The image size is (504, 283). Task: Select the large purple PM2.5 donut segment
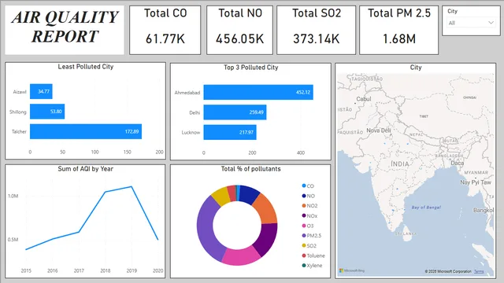[206, 230]
